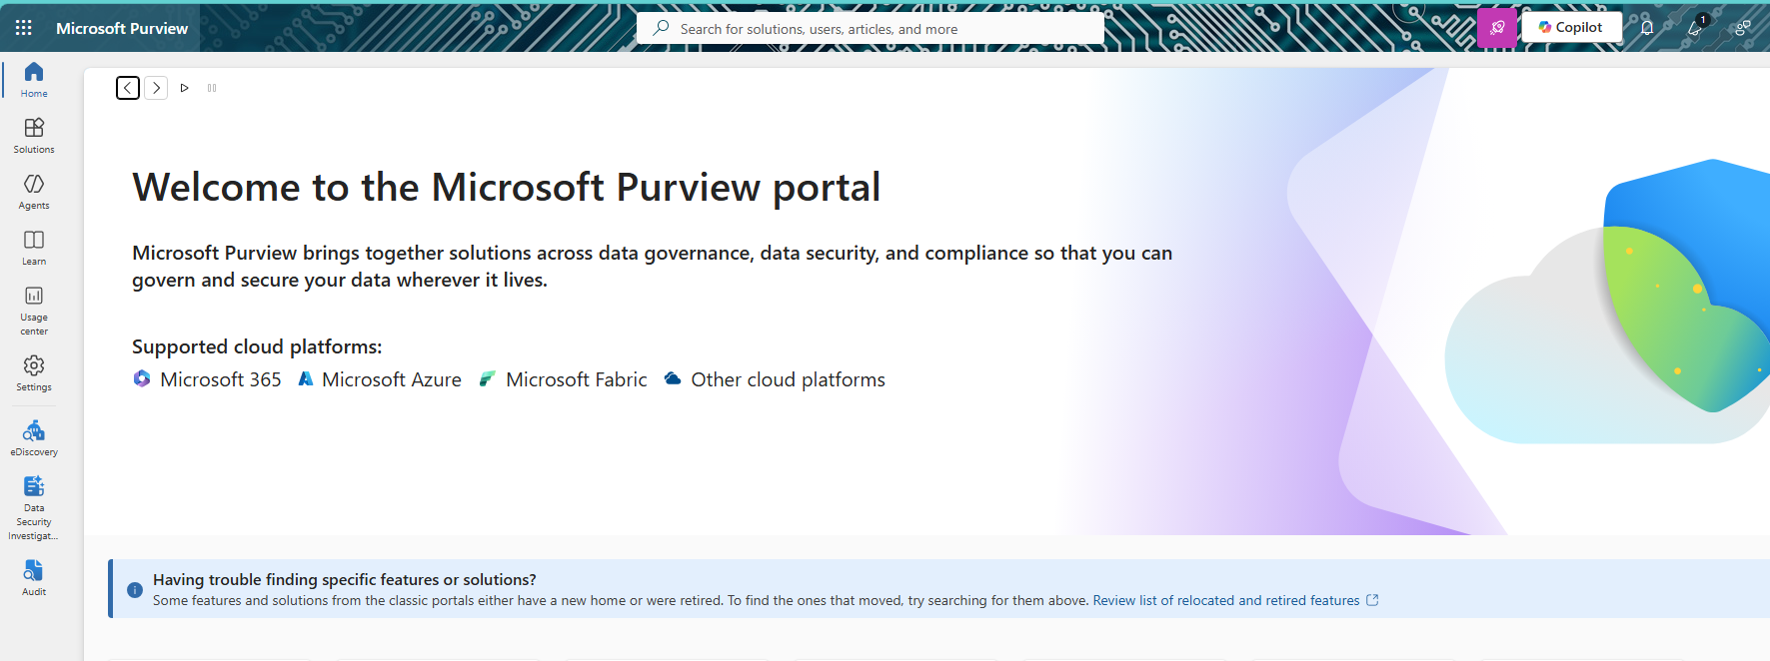
Task: Click the Other cloud platforms icon
Action: [x=673, y=378]
